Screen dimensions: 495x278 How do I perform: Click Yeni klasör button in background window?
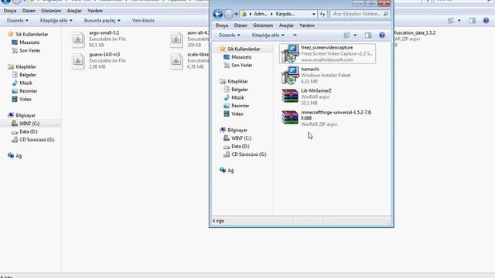pyautogui.click(x=143, y=21)
